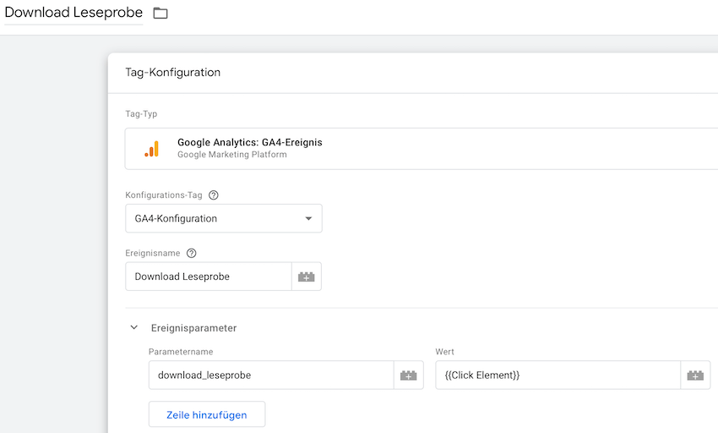Click the Zeile hinzufügen button
Screen dimensions: 718x433
coord(207,414)
